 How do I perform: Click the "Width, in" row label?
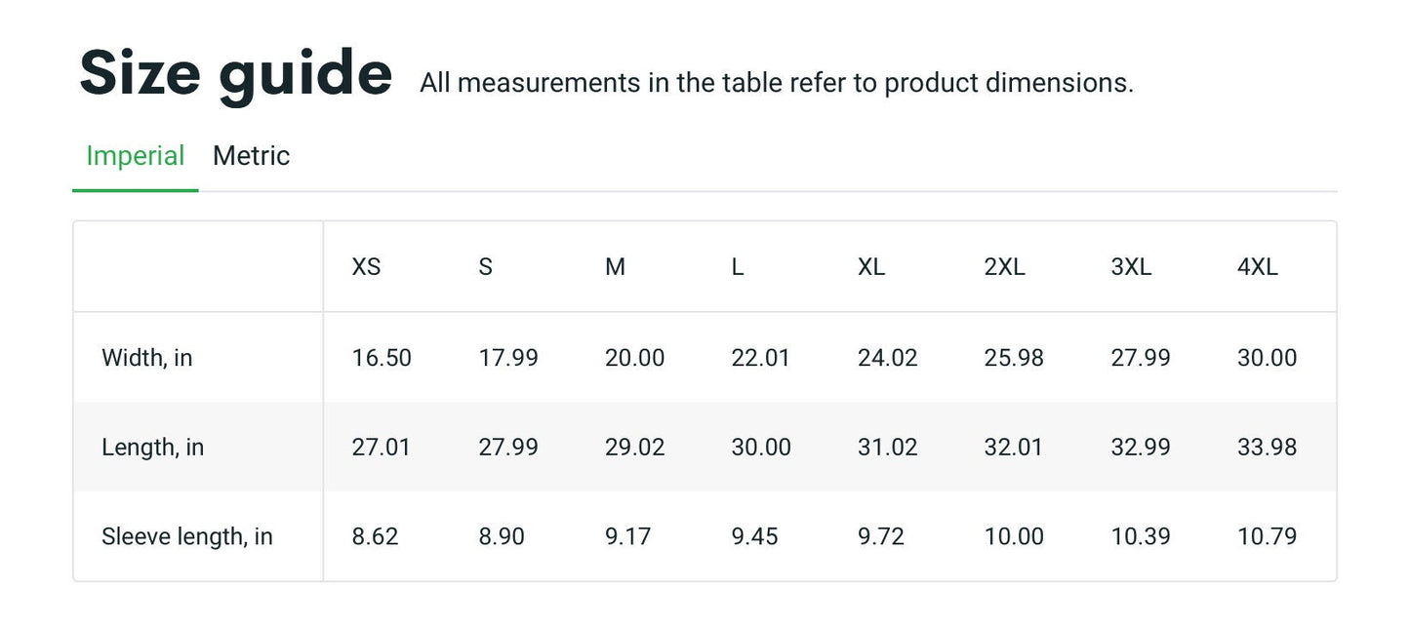tap(147, 358)
